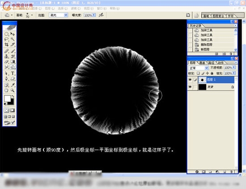Select the Move tool
Image resolution: width=246 pixels, height=189 pixels.
tap(13, 34)
